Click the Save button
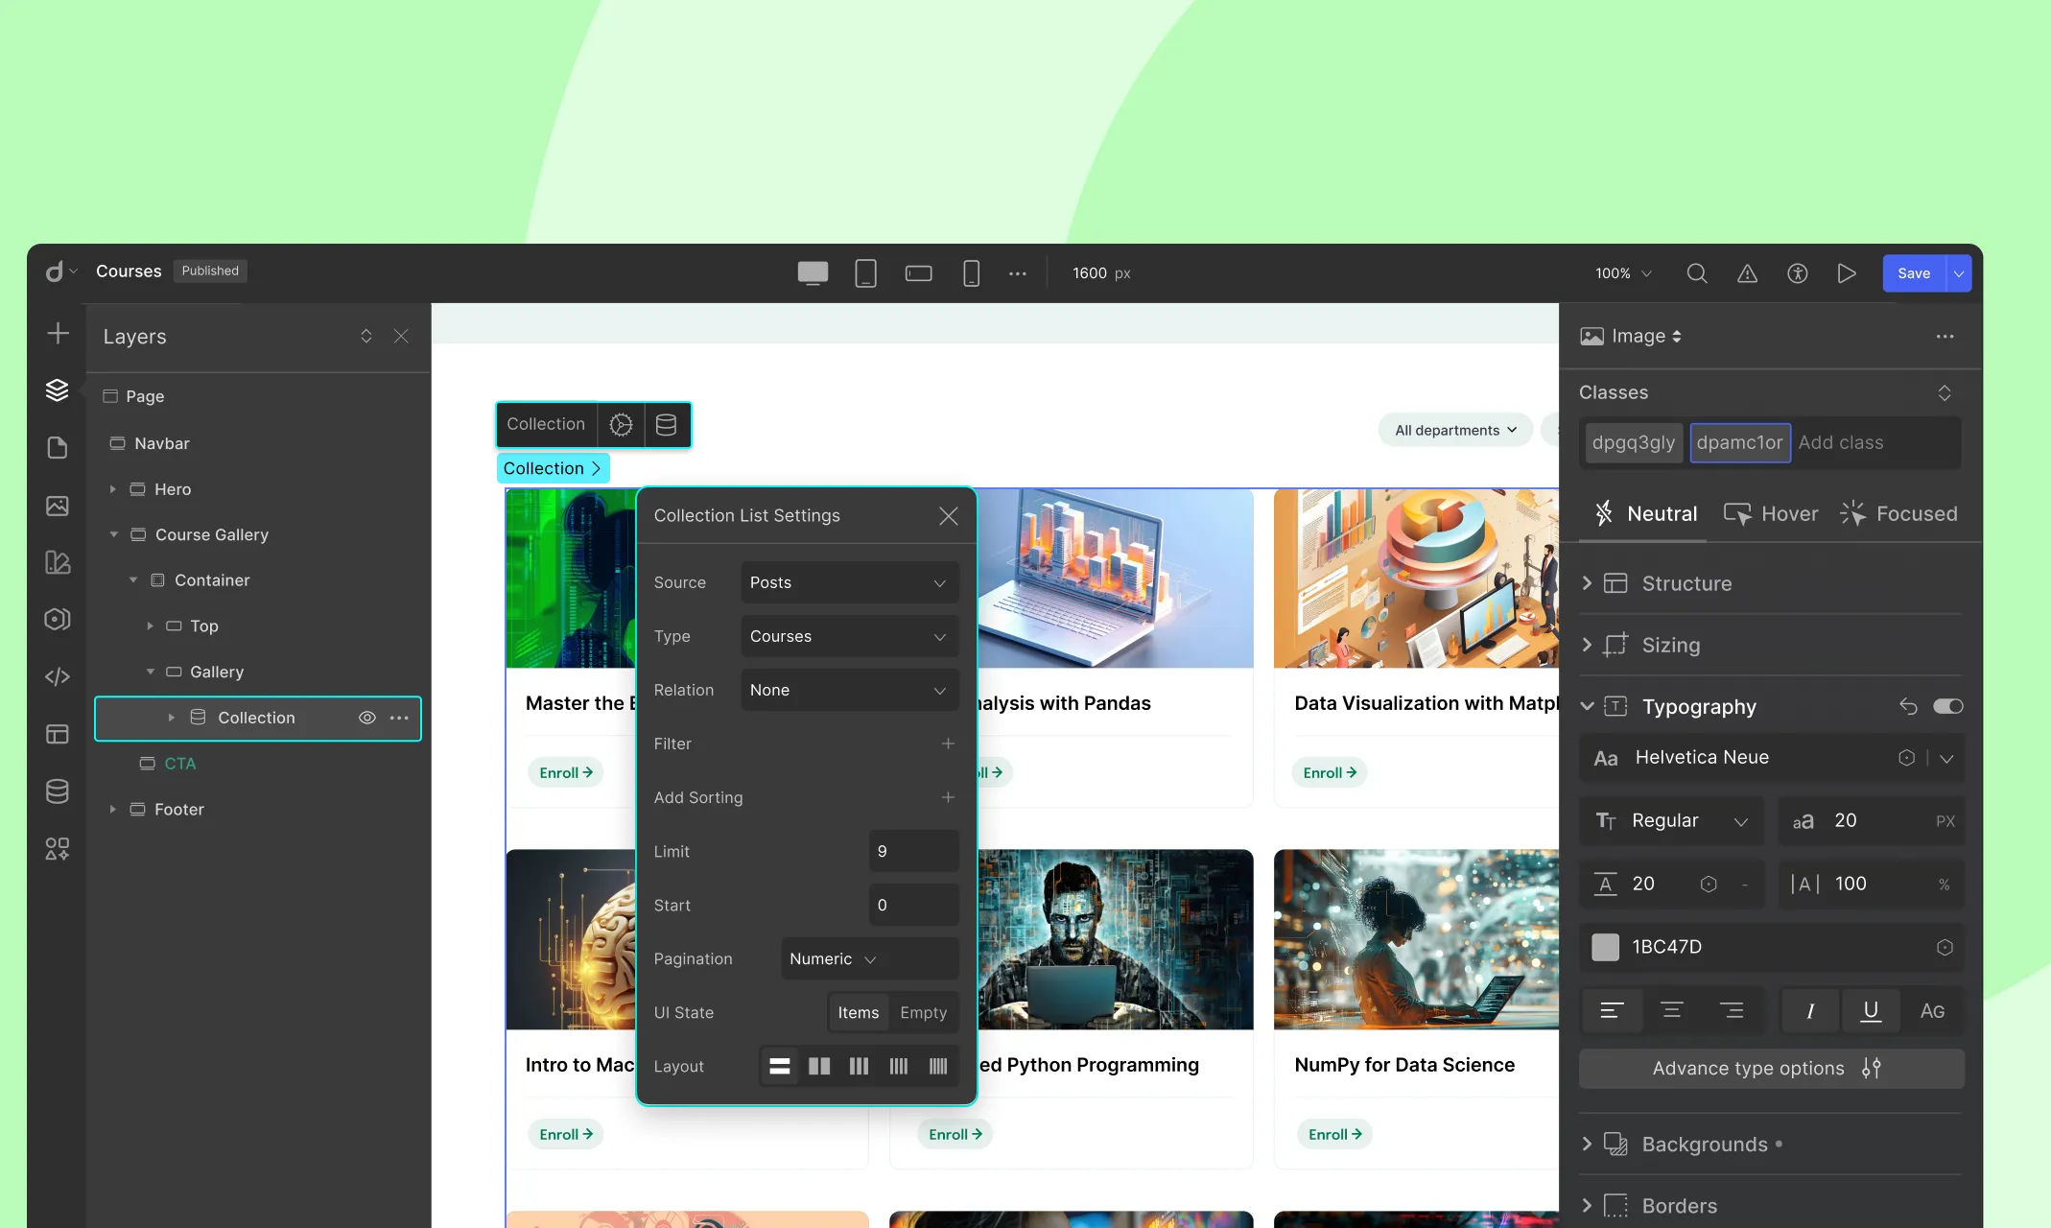Viewport: 2051px width, 1228px height. (1913, 273)
